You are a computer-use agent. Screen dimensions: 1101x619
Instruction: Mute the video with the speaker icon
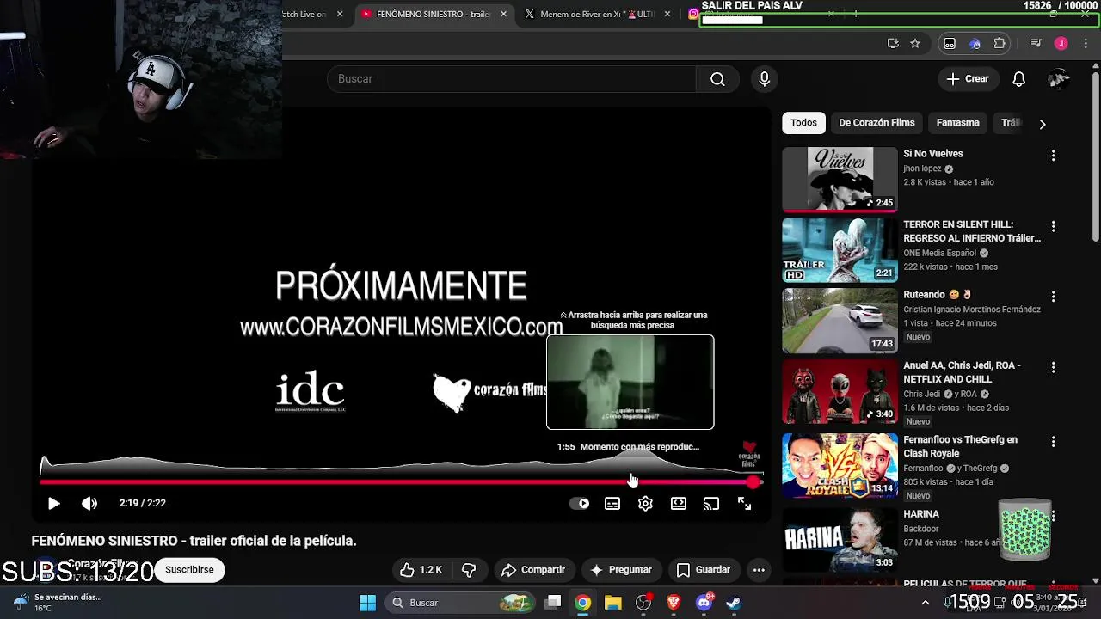pyautogui.click(x=89, y=503)
